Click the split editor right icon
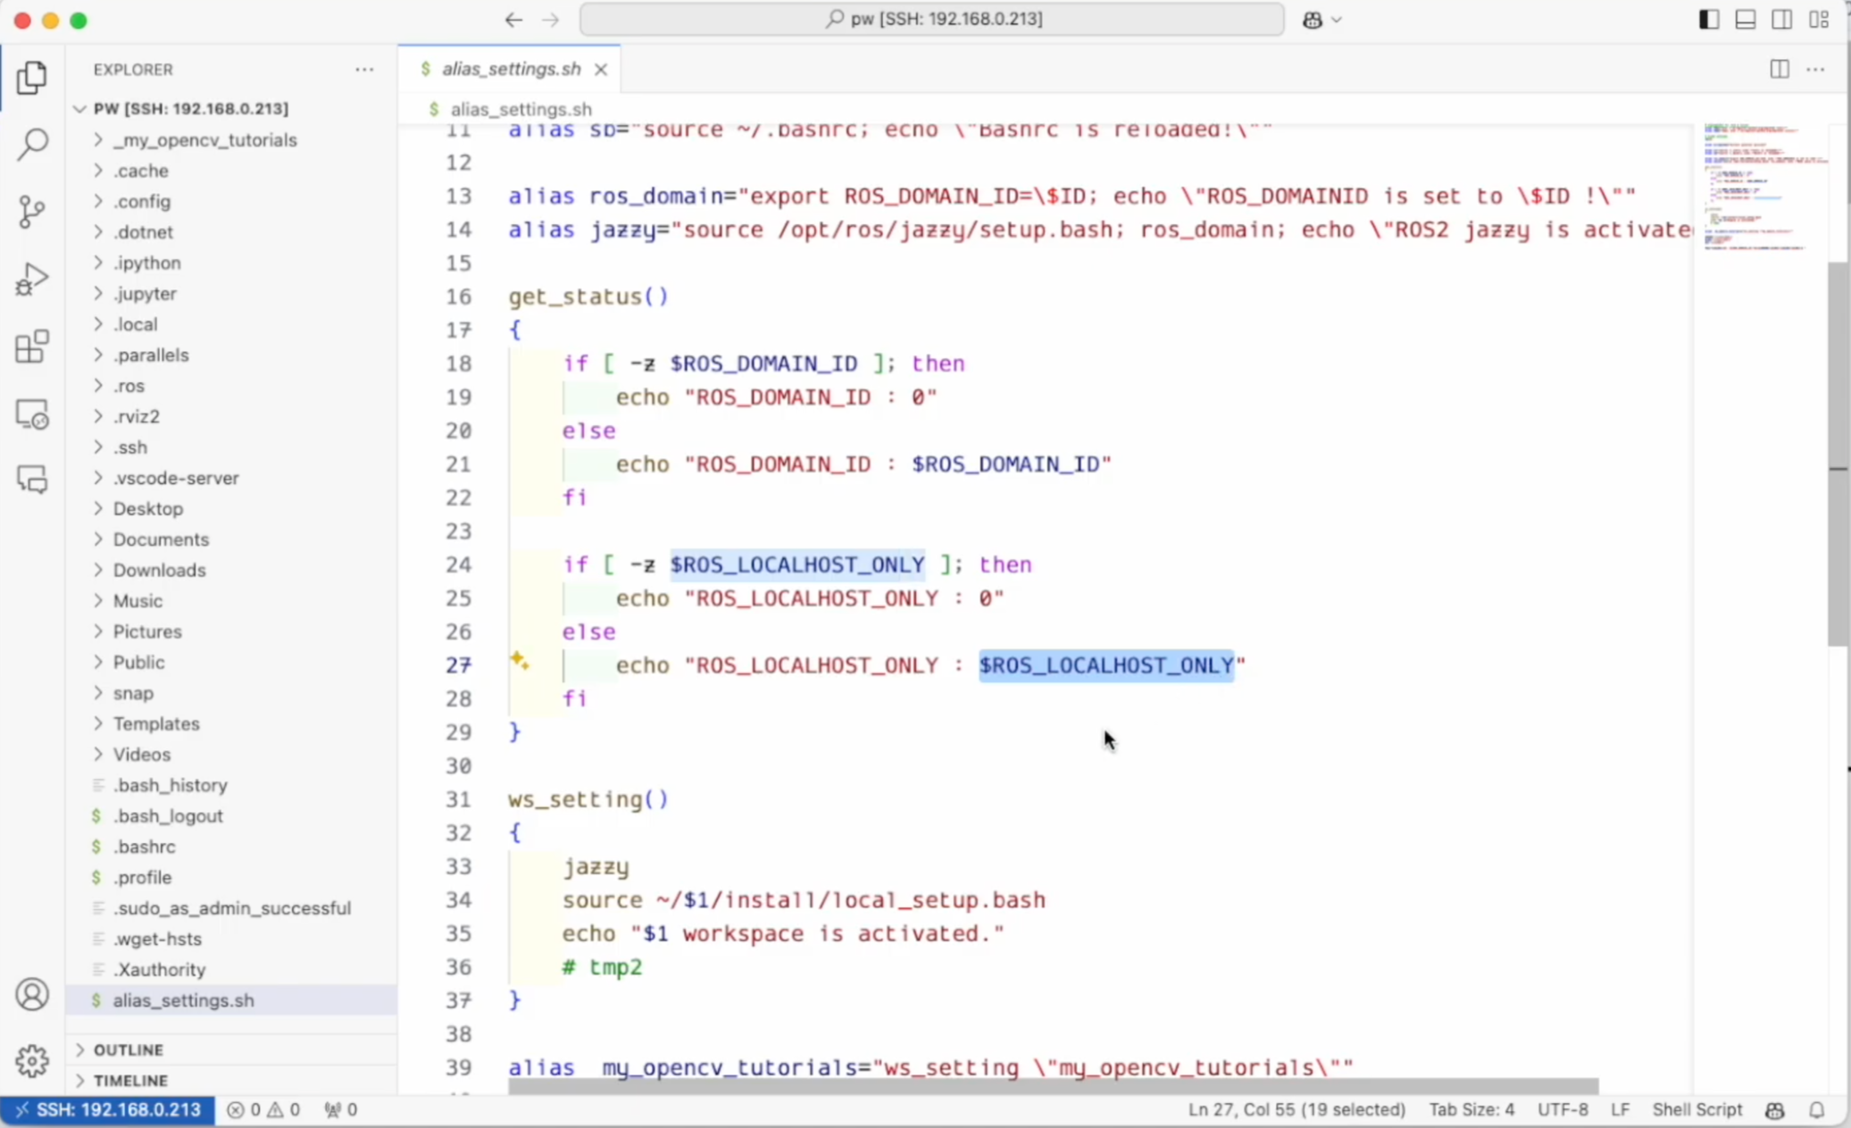This screenshot has height=1128, width=1851. (x=1779, y=69)
